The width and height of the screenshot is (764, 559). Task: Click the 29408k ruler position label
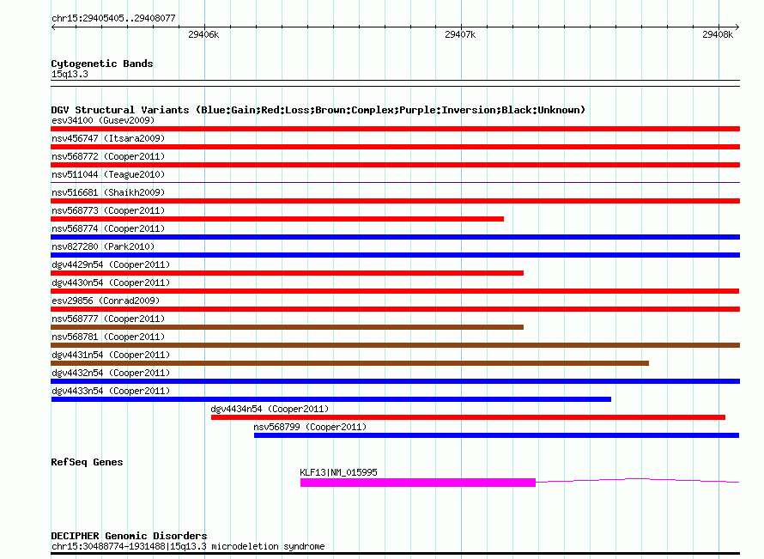[718, 34]
